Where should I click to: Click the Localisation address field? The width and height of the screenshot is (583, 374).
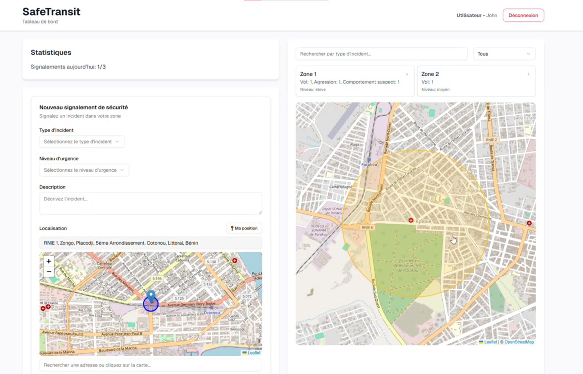(150, 243)
